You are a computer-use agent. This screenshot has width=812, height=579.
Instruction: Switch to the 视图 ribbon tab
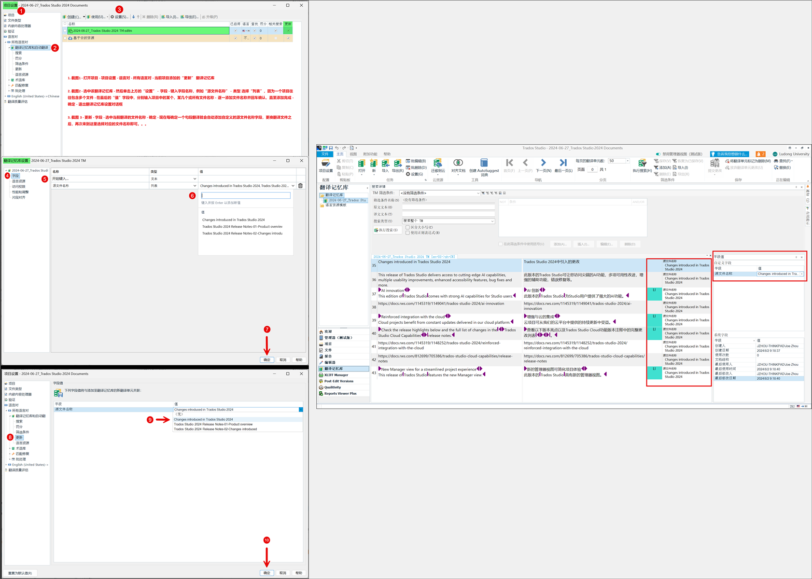tap(353, 154)
